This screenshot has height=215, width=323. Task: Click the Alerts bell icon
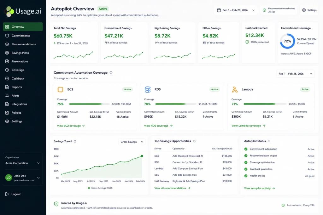(x=7, y=96)
